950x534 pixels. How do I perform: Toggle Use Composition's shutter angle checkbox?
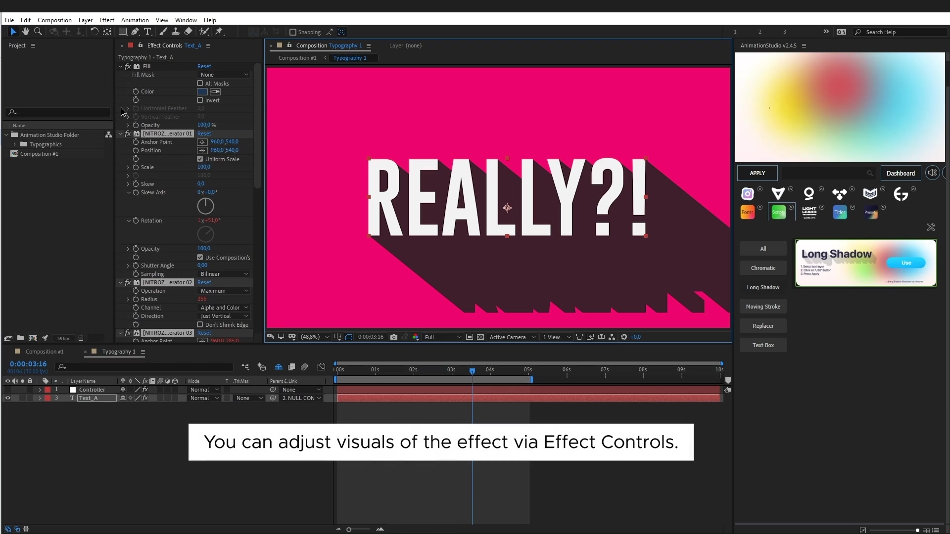(200, 257)
